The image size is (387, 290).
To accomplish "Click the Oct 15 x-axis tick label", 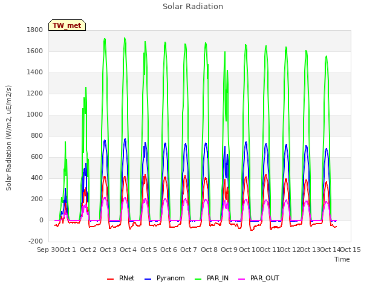I will 351,250.
